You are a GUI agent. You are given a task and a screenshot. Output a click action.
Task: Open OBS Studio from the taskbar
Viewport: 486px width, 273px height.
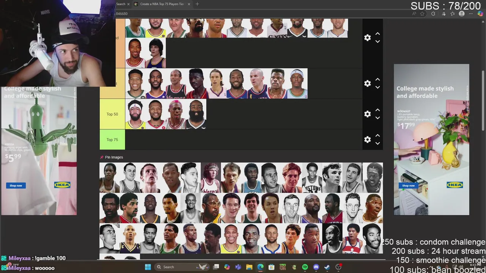point(338,267)
